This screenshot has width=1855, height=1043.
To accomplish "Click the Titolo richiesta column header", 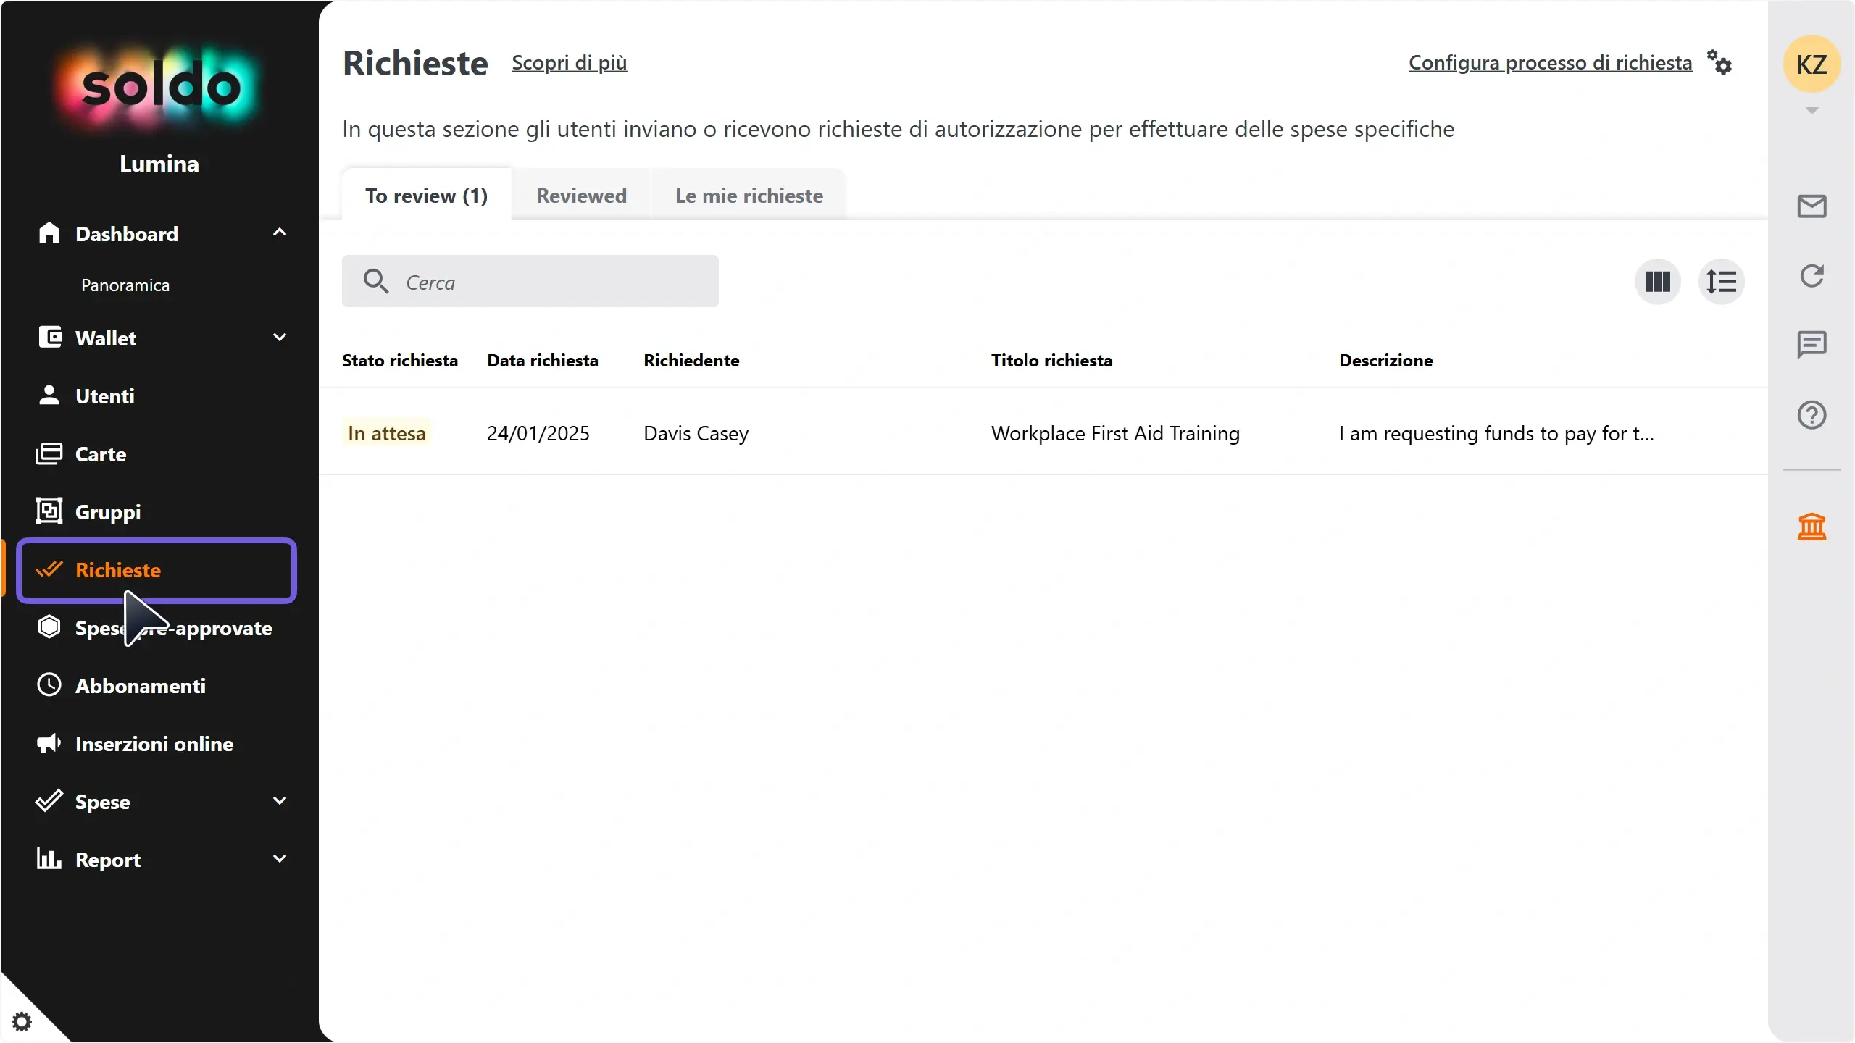I will pos(1051,361).
